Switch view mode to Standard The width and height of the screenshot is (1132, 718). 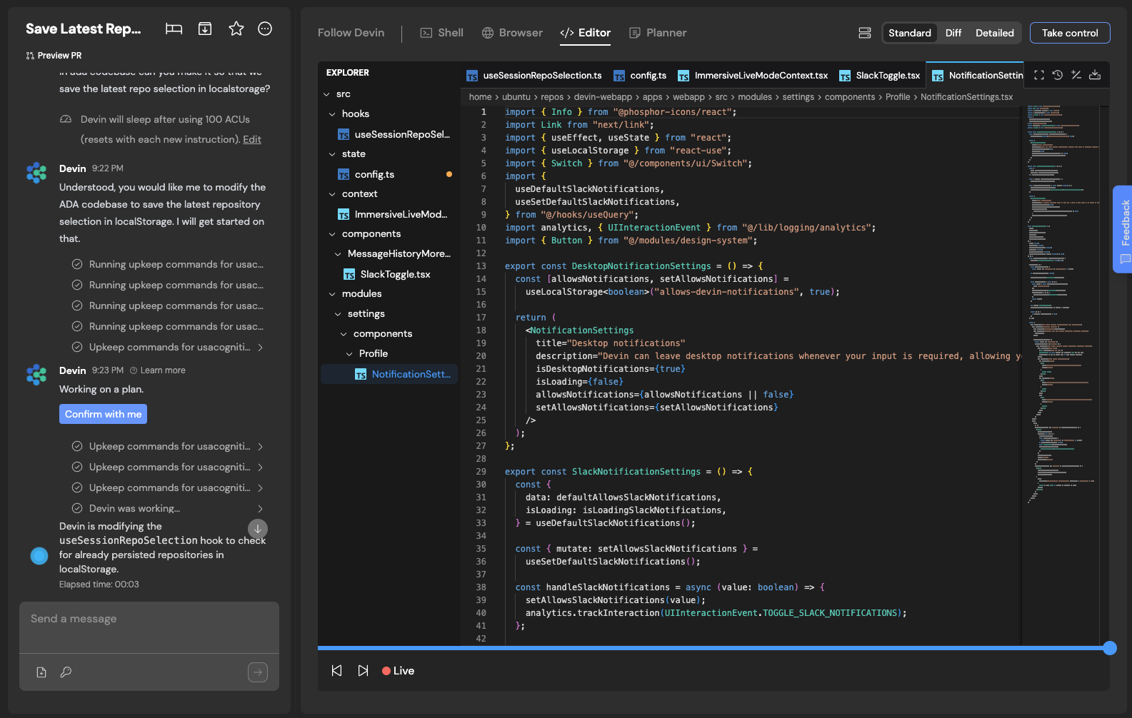(909, 33)
